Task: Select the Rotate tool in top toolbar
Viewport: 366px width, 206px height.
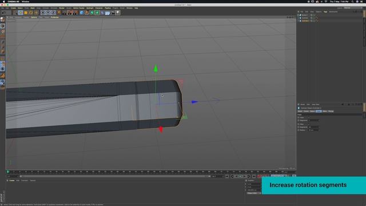Action: click(x=31, y=13)
